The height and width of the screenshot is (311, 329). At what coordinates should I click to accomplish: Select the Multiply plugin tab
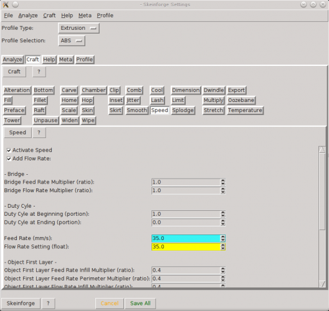click(214, 100)
